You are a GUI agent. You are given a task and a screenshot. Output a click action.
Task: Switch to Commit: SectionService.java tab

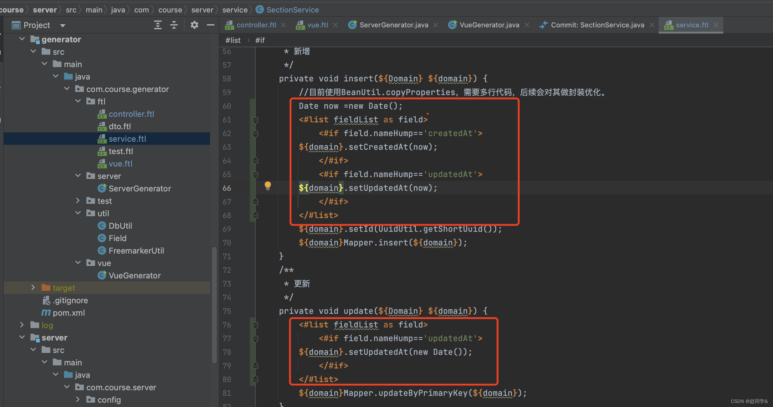coord(597,25)
